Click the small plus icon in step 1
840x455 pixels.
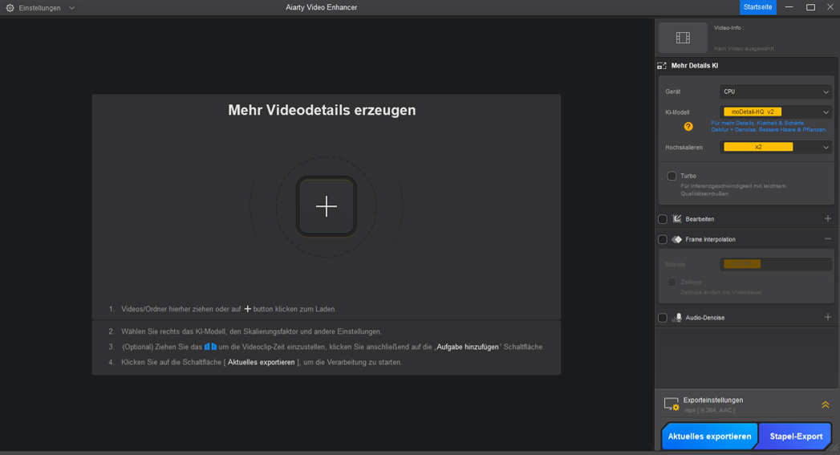pos(247,309)
